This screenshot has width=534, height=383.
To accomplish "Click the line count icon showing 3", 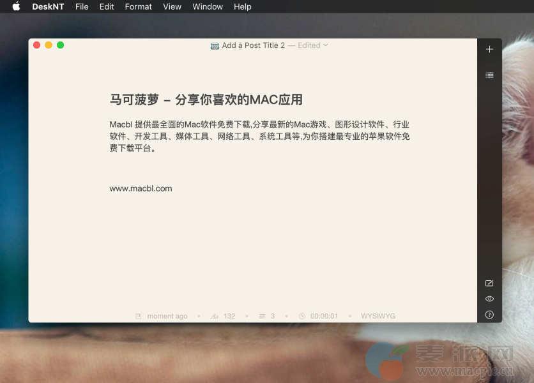I will tap(262, 316).
